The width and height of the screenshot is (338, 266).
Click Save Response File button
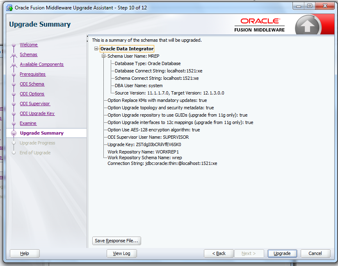click(x=116, y=241)
